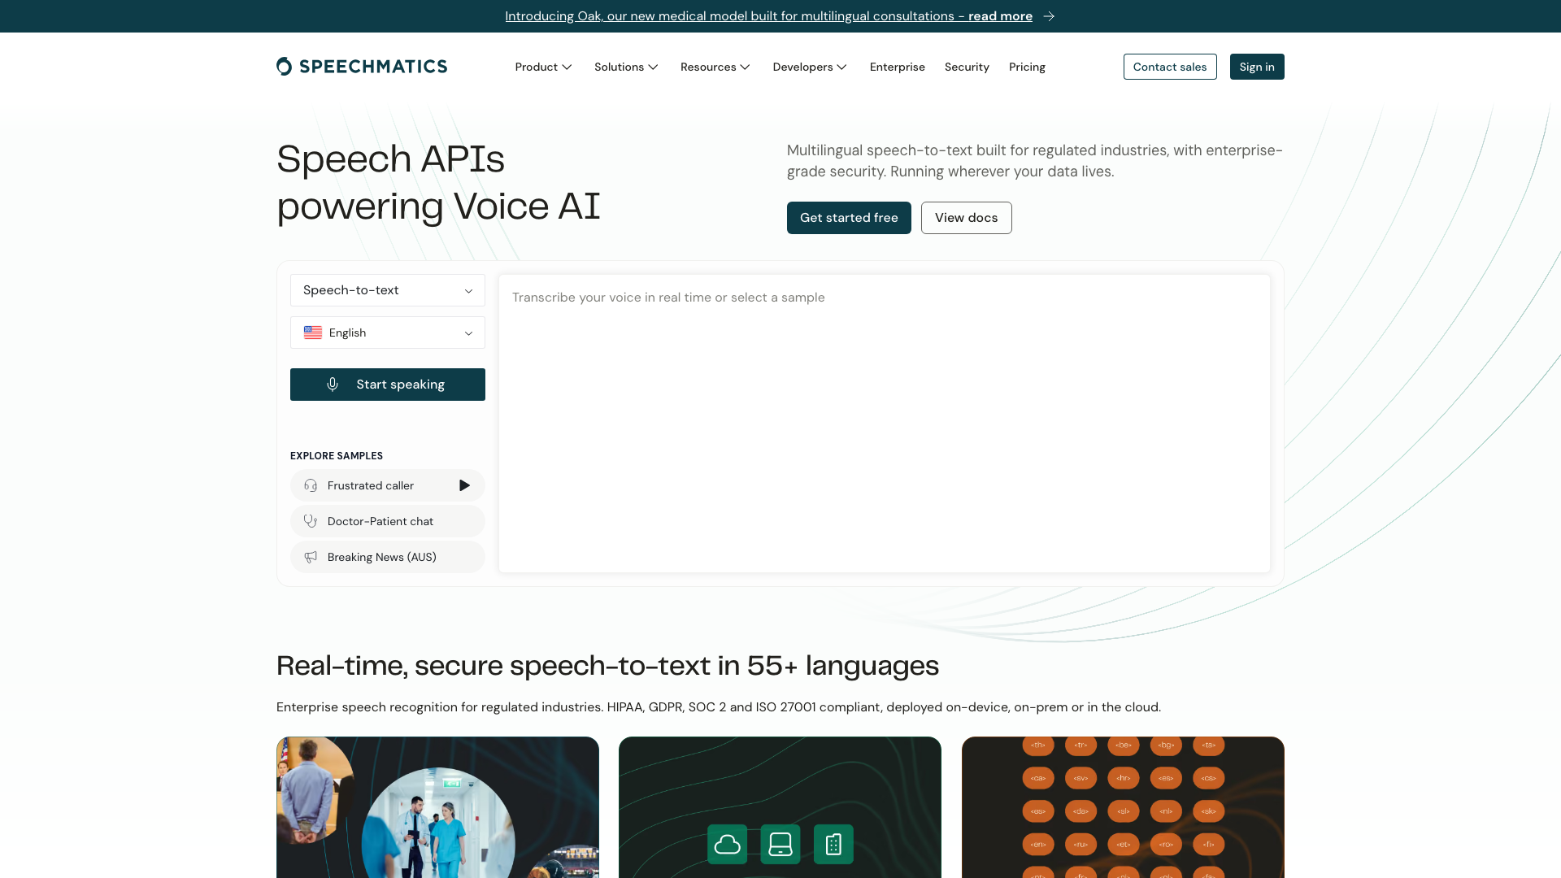The width and height of the screenshot is (1561, 878).
Task: Expand the Product menu
Action: coord(544,67)
